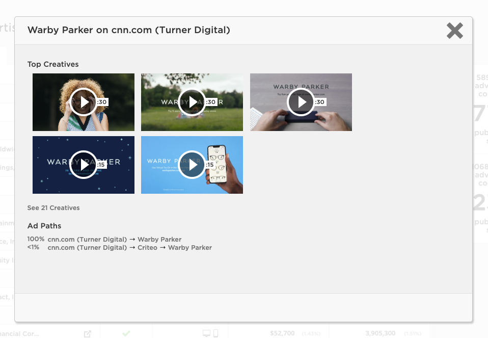Play the green park field :30 video
The image size is (488, 338).
click(x=192, y=102)
